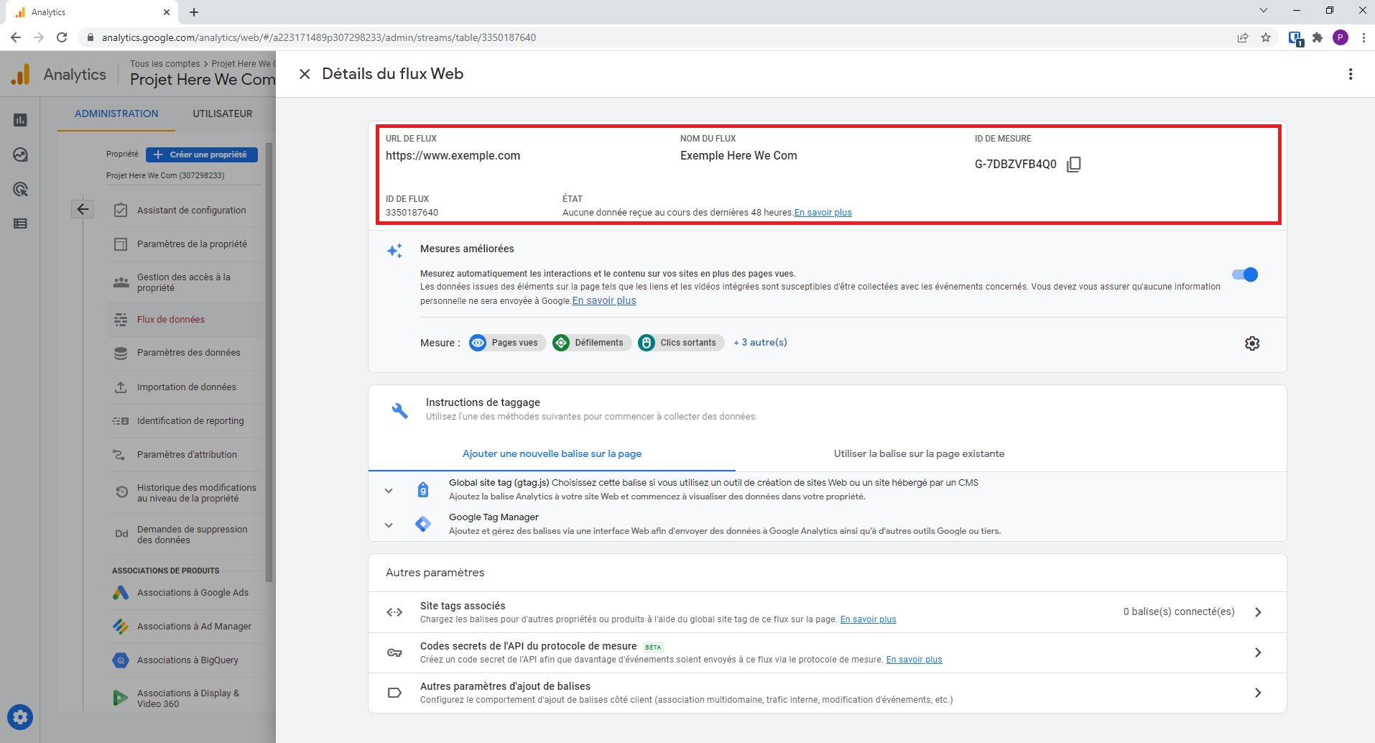Go back with the left arrow in admin column
Screen dimensions: 1375x743
click(83, 209)
